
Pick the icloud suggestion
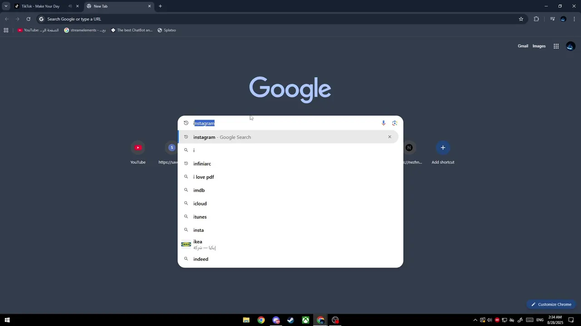coord(288,203)
